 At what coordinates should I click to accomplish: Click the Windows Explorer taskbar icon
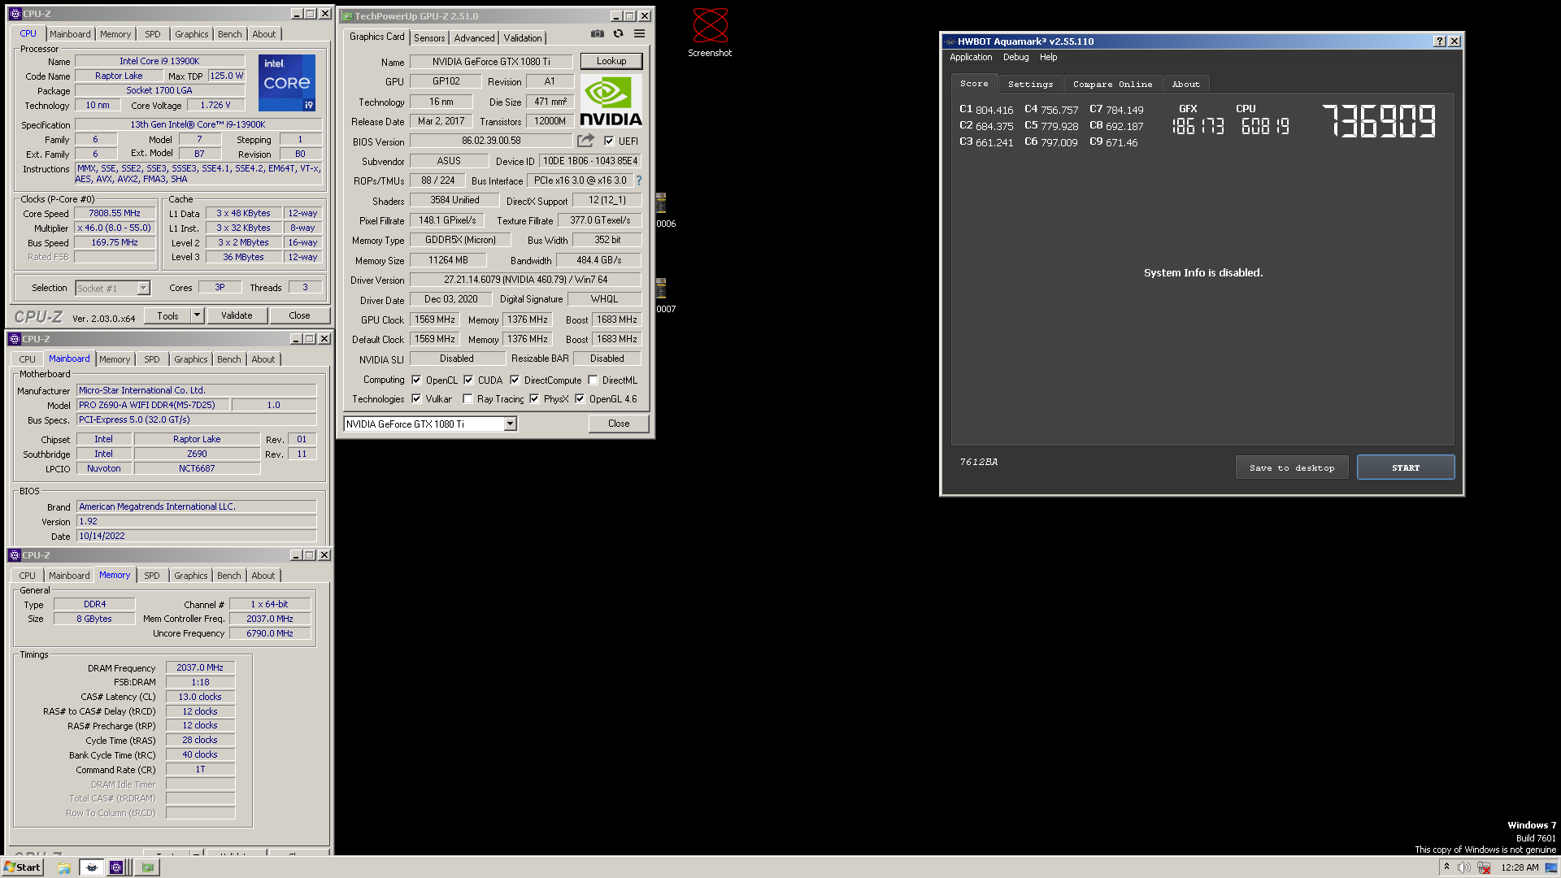click(x=64, y=867)
